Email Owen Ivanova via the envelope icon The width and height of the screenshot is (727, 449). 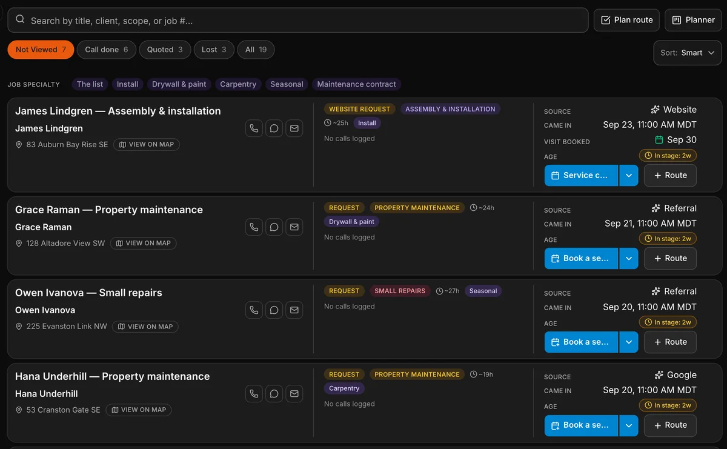point(294,310)
